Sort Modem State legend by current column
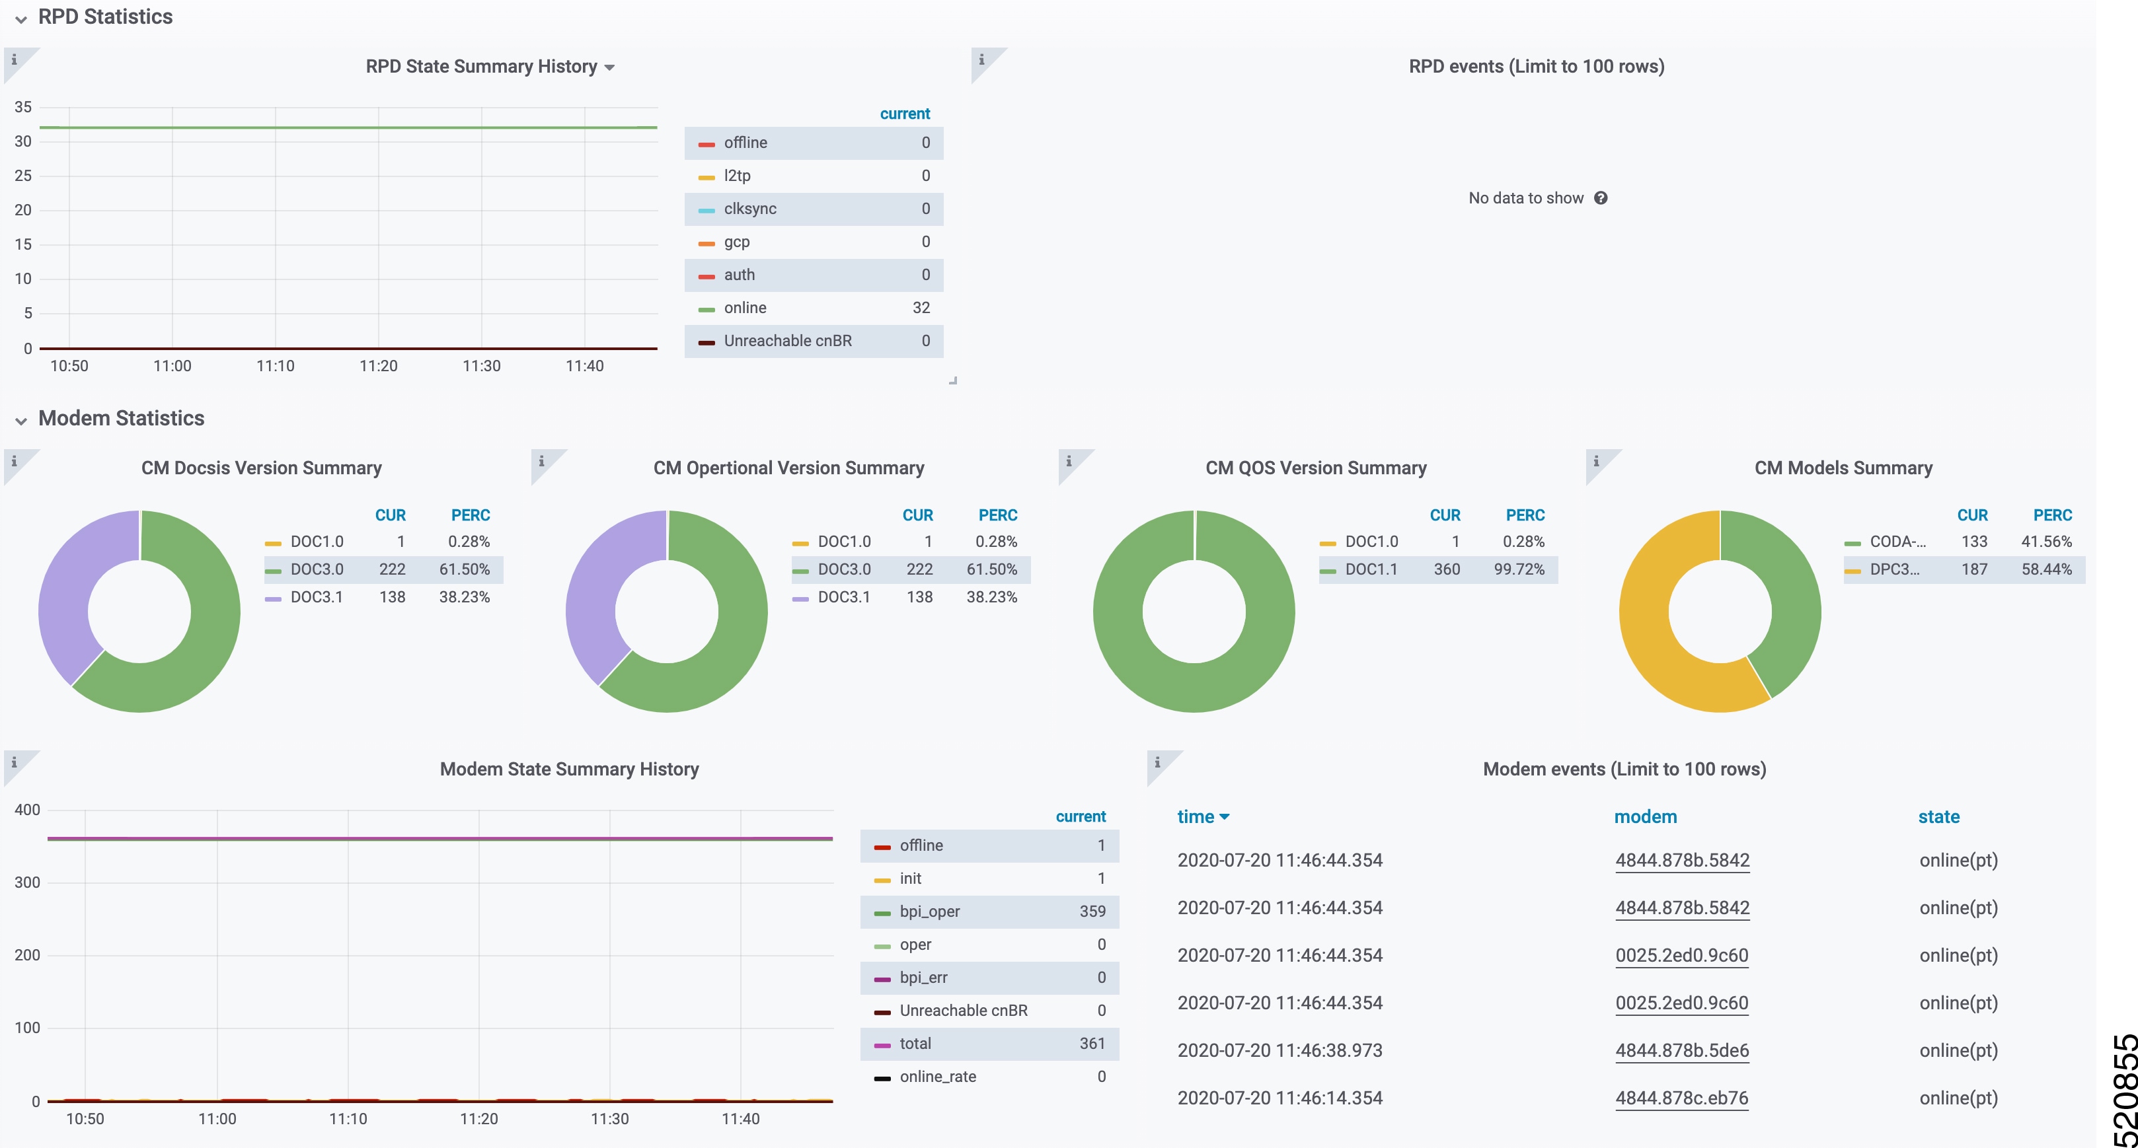2138x1148 pixels. [x=1080, y=816]
